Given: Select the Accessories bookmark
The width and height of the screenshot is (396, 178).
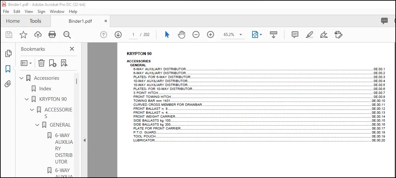Looking at the screenshot, I should [x=47, y=78].
